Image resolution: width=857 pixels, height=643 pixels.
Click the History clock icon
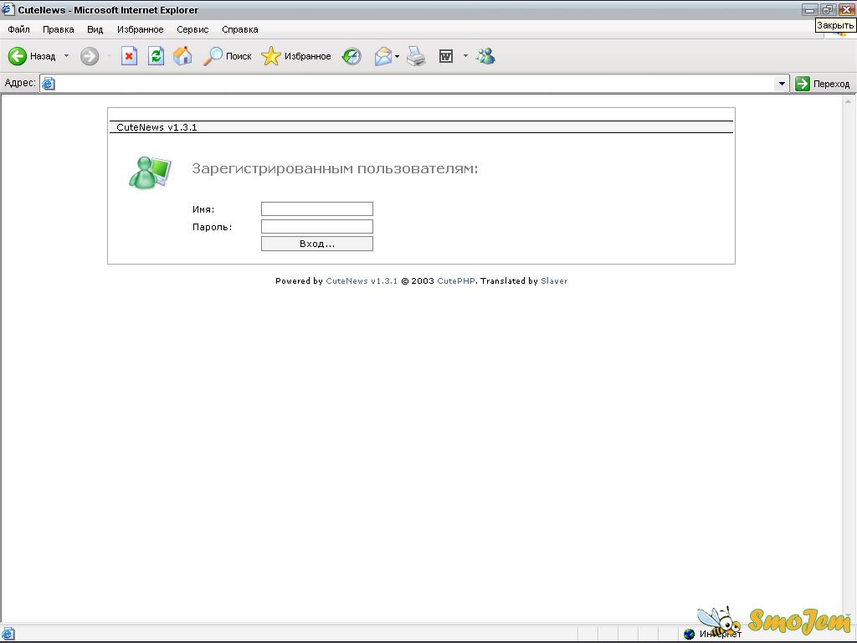352,56
